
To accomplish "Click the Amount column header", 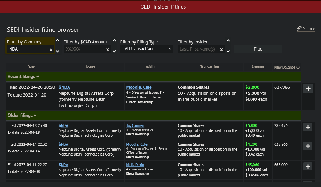I will [x=258, y=67].
